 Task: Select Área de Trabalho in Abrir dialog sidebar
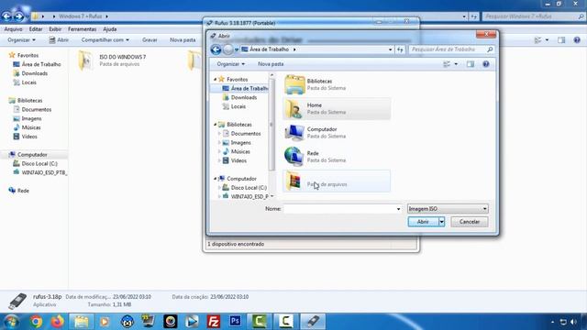245,88
